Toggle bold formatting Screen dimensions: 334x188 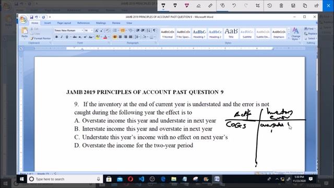click(56, 37)
